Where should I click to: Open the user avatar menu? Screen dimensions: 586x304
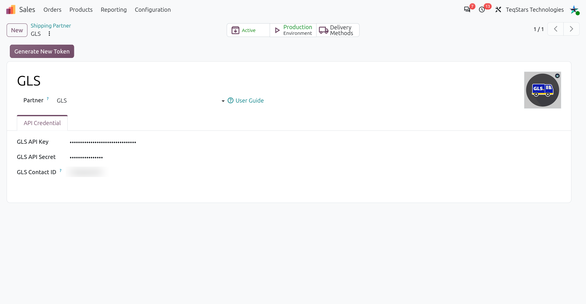574,10
